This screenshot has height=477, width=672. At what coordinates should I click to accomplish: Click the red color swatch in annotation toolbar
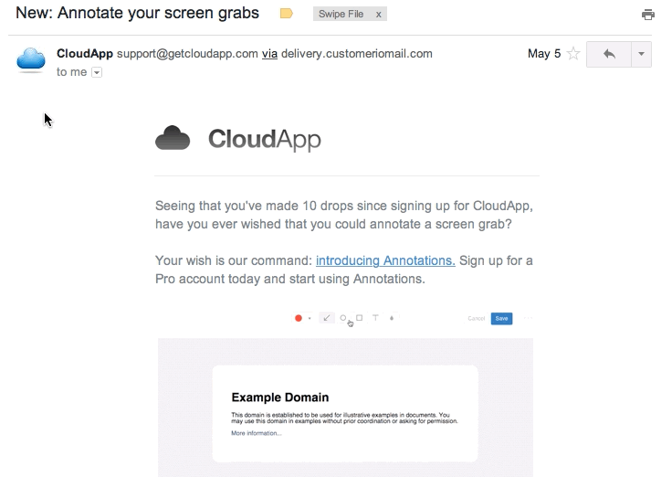[x=298, y=318]
